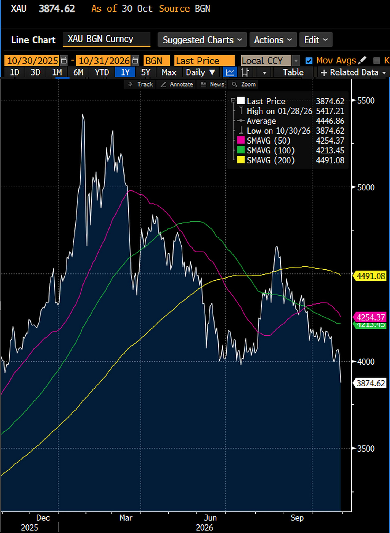Toggle the Mov Avgs checkbox
The height and width of the screenshot is (533, 390).
tap(309, 61)
